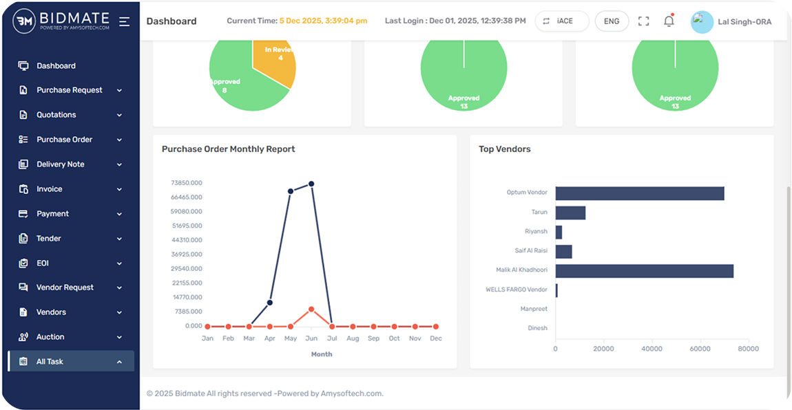The height and width of the screenshot is (410, 792).
Task: Click the Quotations document icon
Action: click(23, 115)
